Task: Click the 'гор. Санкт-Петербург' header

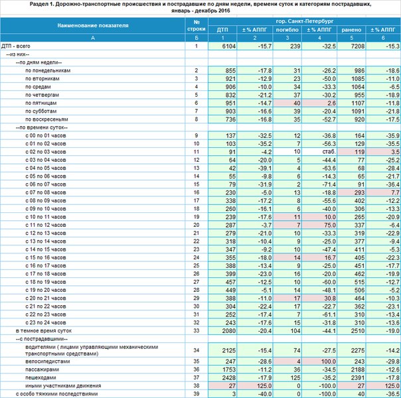Action: [x=305, y=21]
